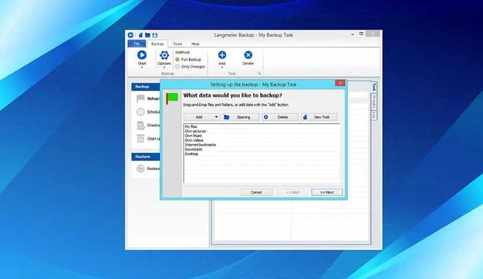Open the Help ribbon tab

click(x=195, y=44)
